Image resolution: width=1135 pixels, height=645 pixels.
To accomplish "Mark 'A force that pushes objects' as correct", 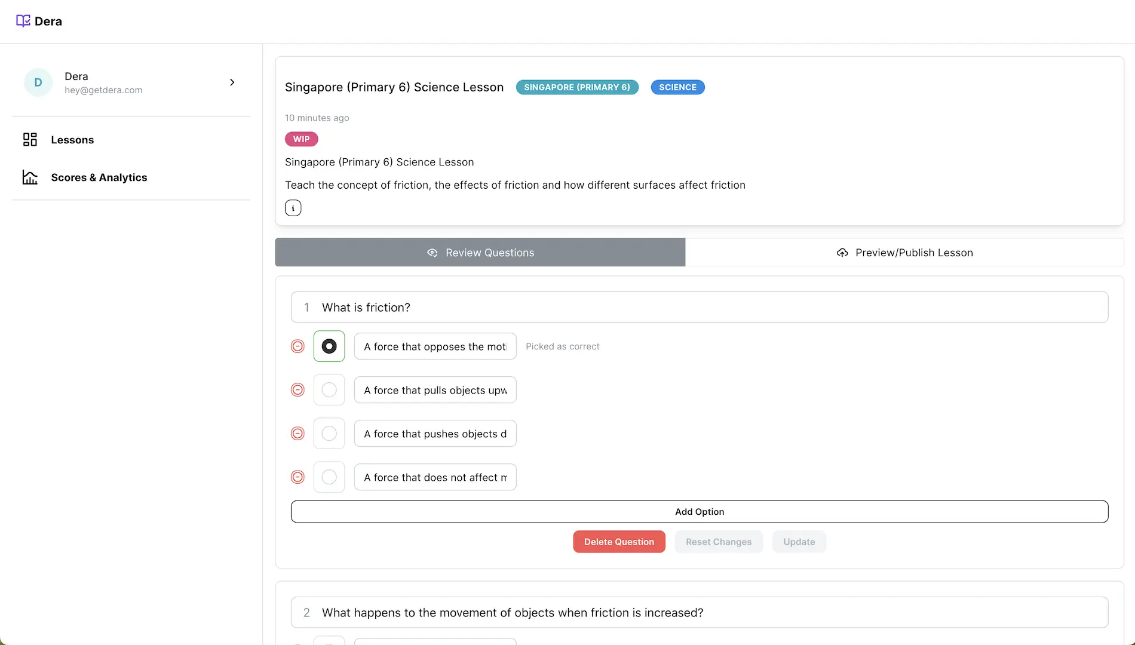I will [329, 434].
